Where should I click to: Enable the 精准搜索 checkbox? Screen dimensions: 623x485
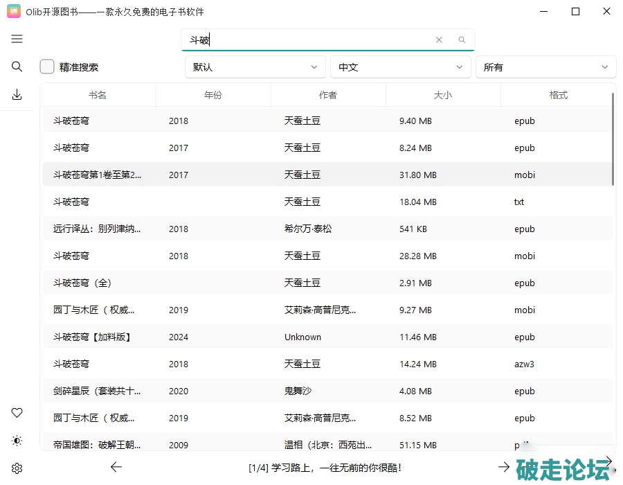[47, 67]
